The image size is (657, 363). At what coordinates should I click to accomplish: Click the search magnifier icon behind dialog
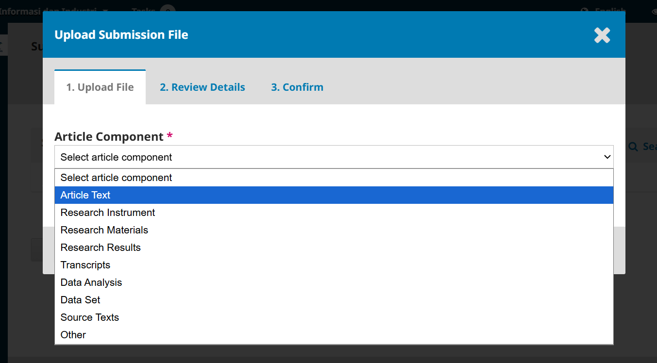pyautogui.click(x=633, y=146)
